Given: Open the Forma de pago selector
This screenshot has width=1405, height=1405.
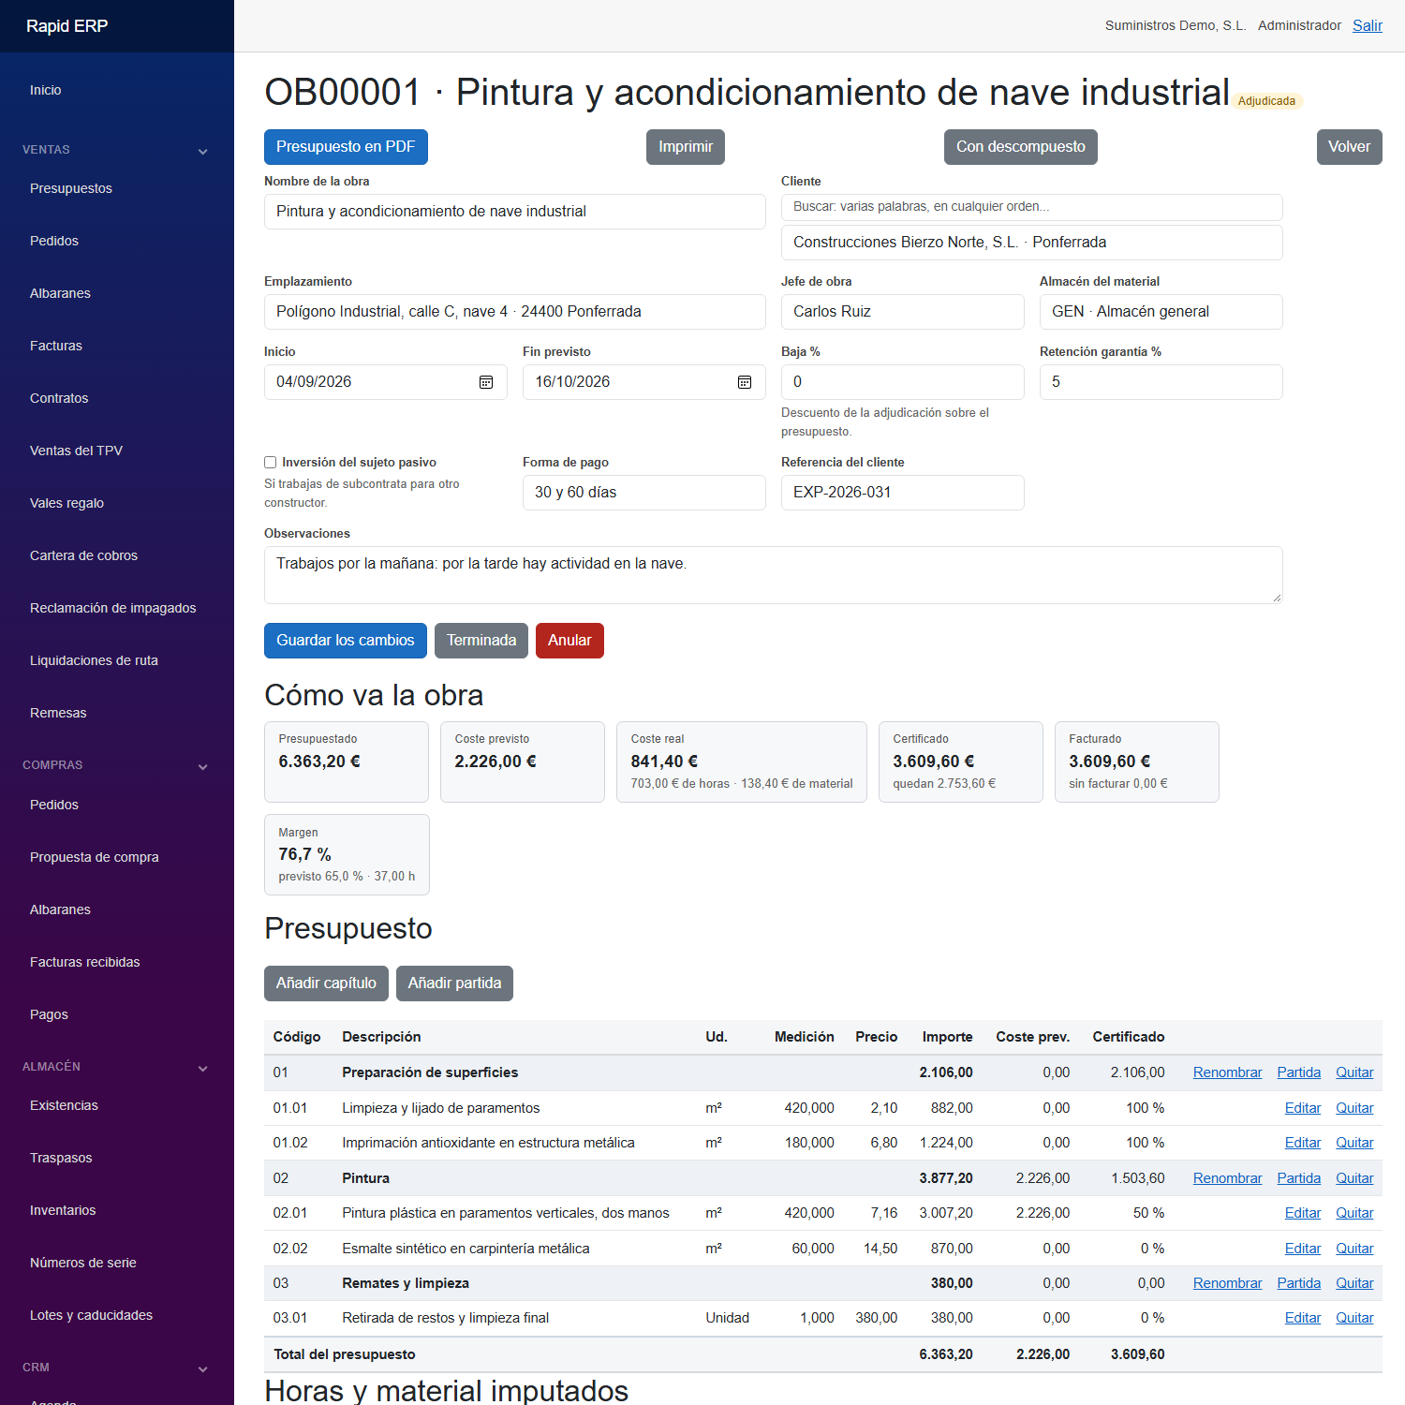Looking at the screenshot, I should pos(643,493).
